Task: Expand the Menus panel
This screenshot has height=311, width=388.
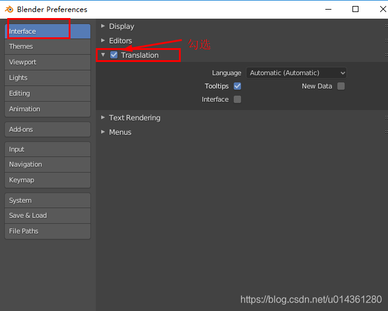Action: tap(103, 132)
